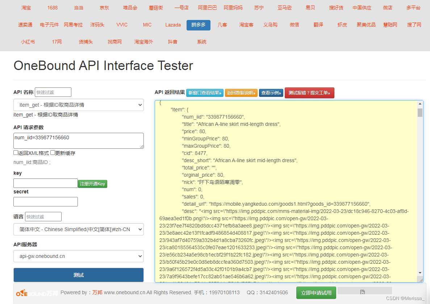Image resolution: width=430 pixels, height=304 pixels.
Task: Click the 查看示例 button
Action: (x=271, y=93)
